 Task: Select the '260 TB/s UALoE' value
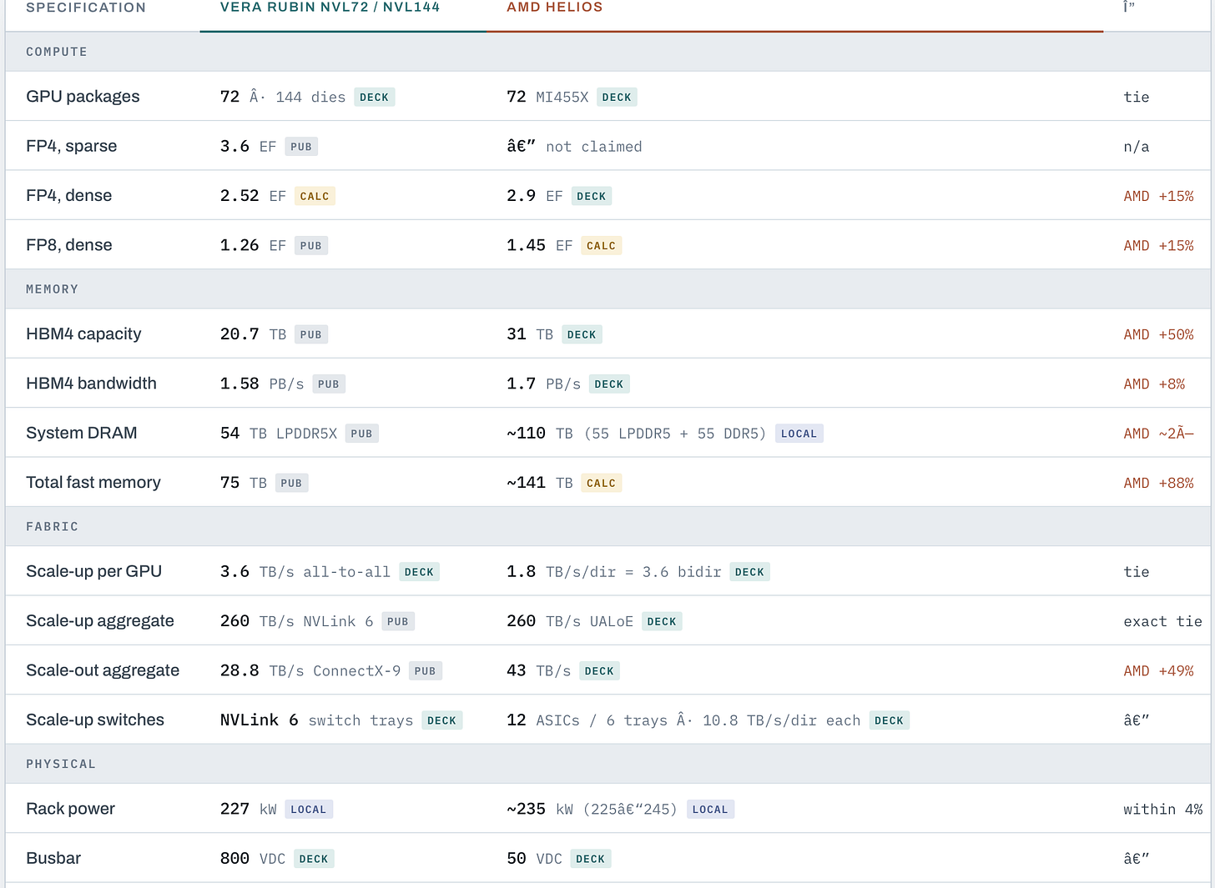pyautogui.click(x=570, y=621)
